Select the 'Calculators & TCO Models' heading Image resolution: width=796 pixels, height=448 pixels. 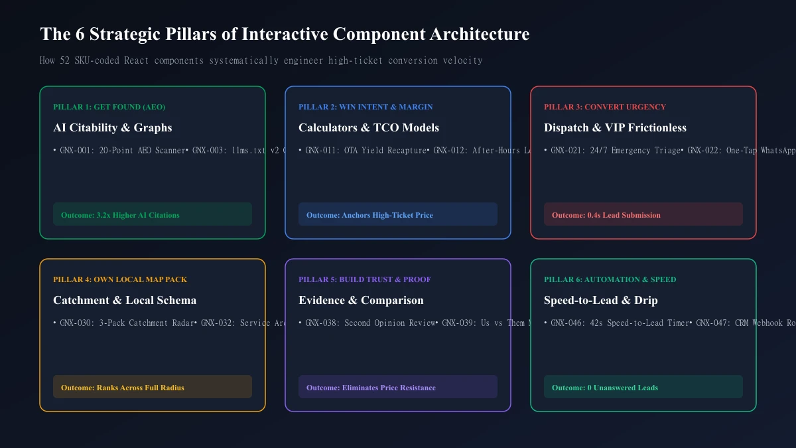[x=369, y=127]
